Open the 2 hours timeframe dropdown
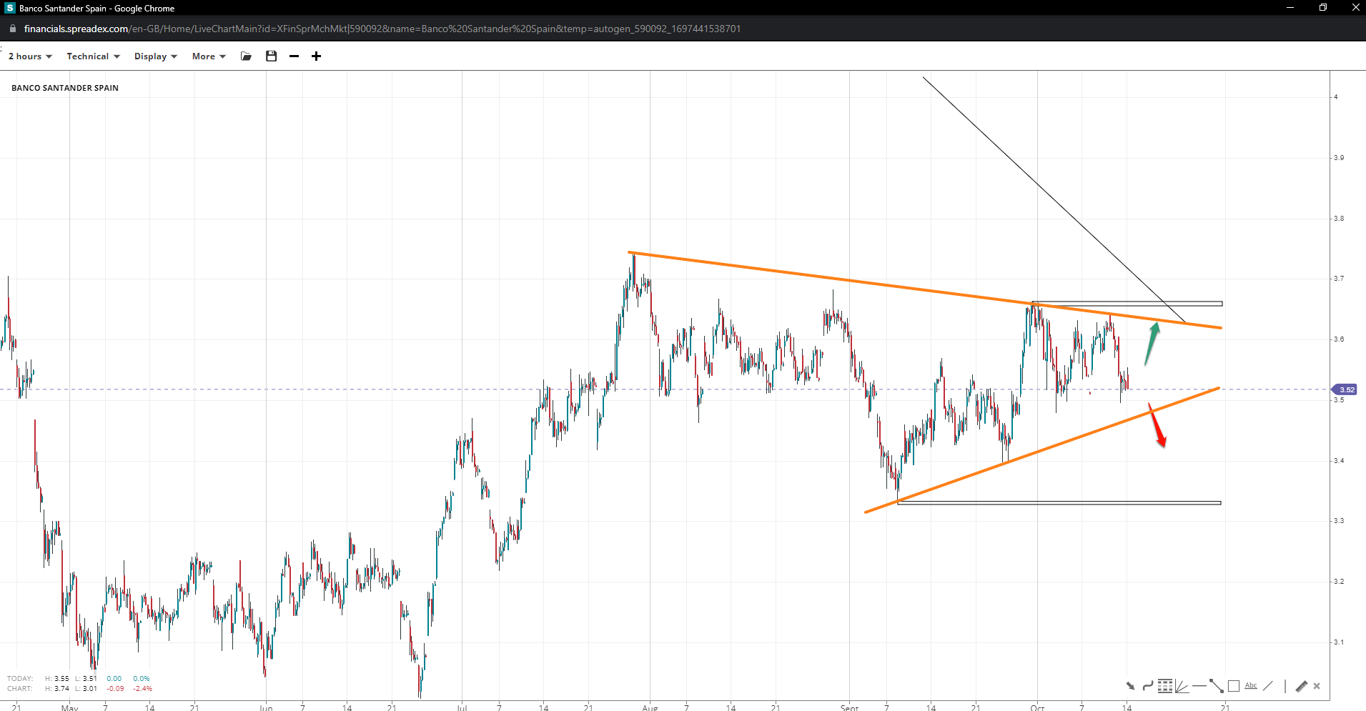Image resolution: width=1366 pixels, height=711 pixels. [30, 56]
